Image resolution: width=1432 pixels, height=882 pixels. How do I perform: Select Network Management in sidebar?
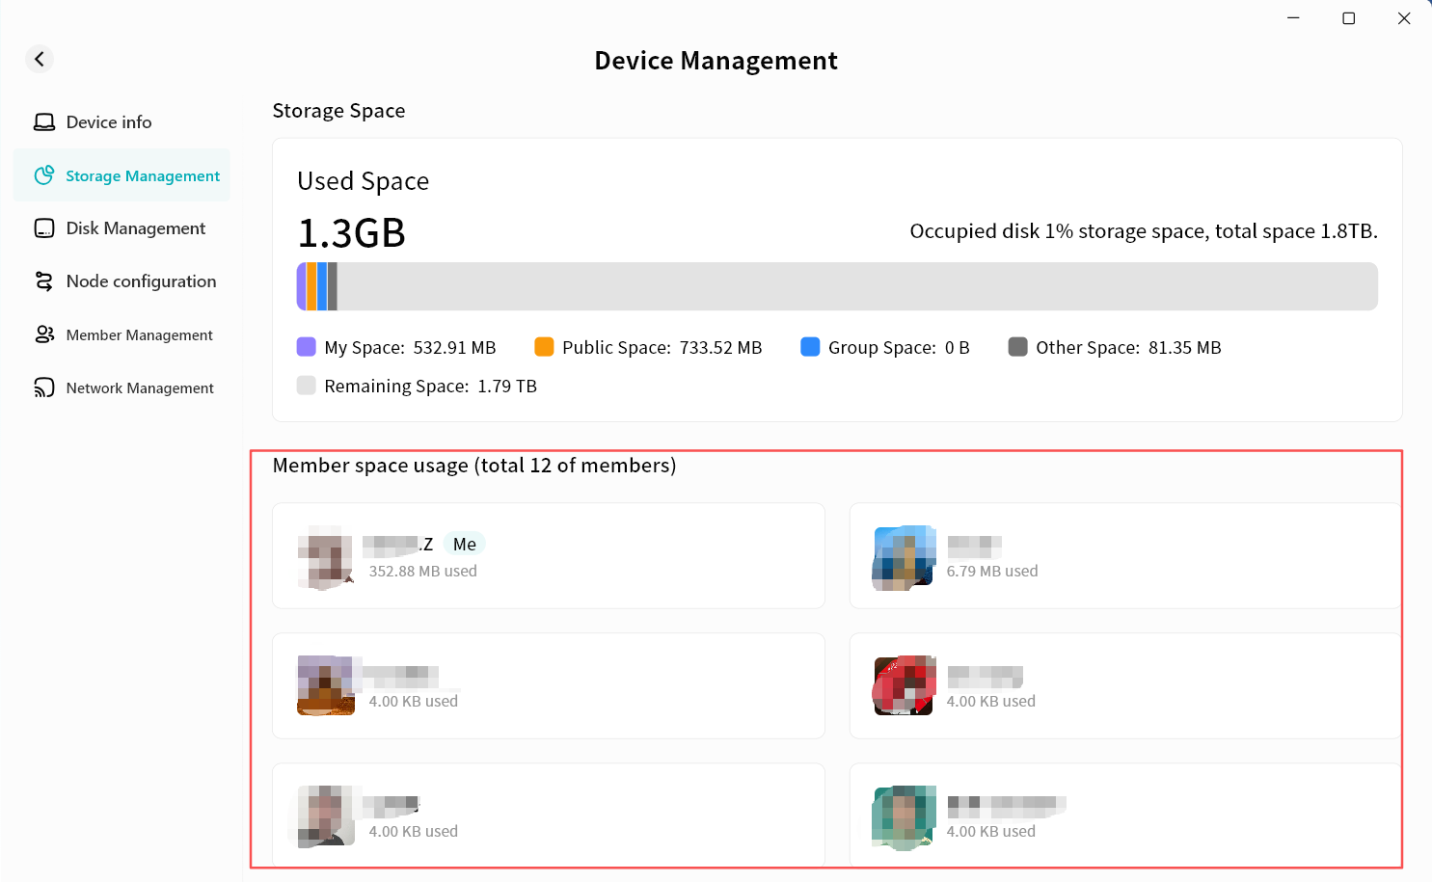[140, 388]
